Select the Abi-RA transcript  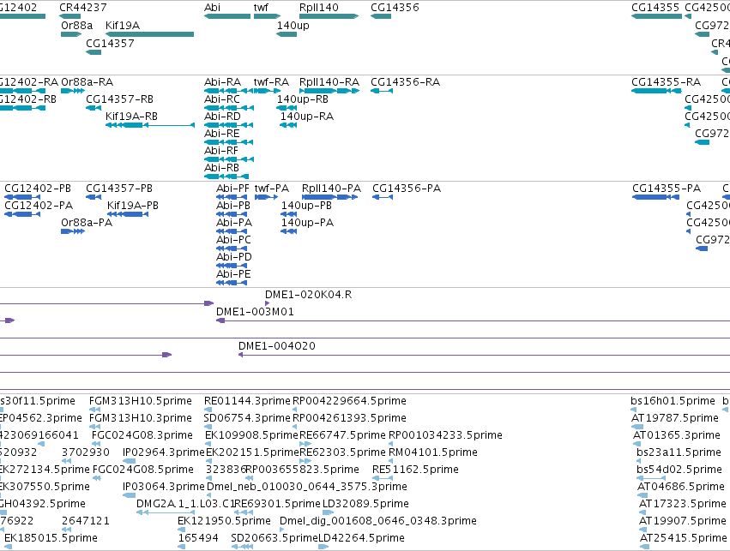tap(228, 91)
